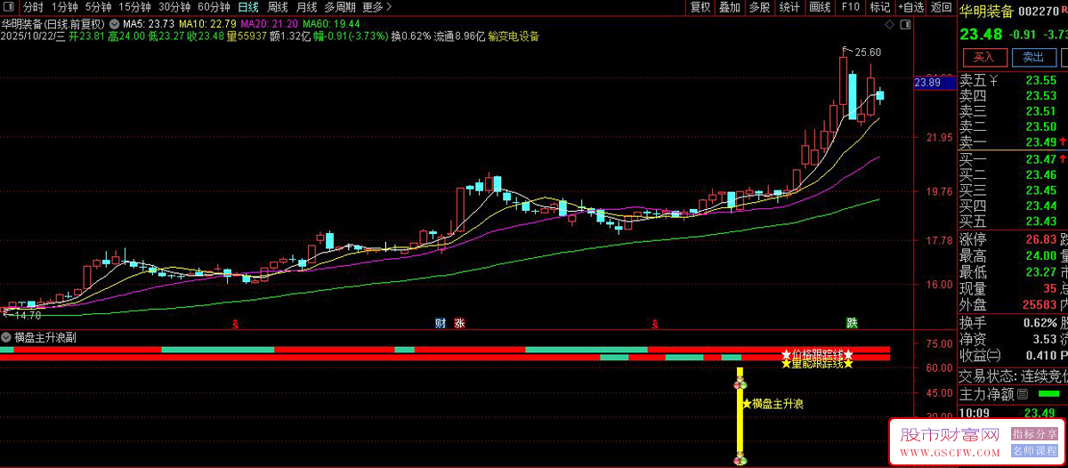Click the MA60: 19.44 label
The height and width of the screenshot is (468, 1068).
pos(332,24)
